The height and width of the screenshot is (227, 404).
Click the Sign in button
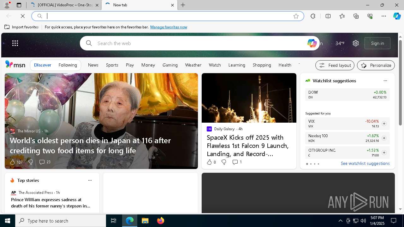tap(377, 43)
